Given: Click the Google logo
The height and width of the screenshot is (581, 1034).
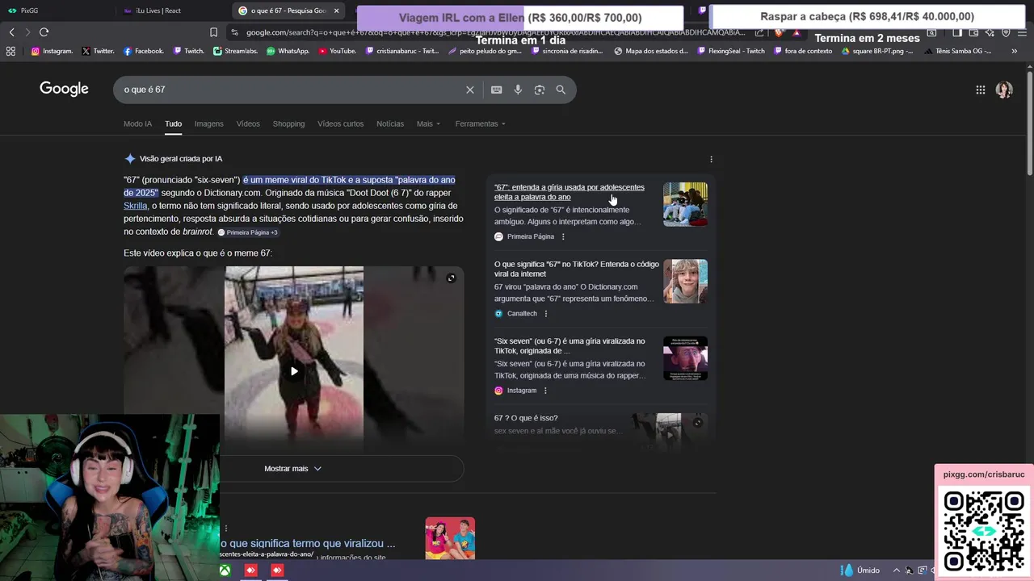Looking at the screenshot, I should (64, 89).
